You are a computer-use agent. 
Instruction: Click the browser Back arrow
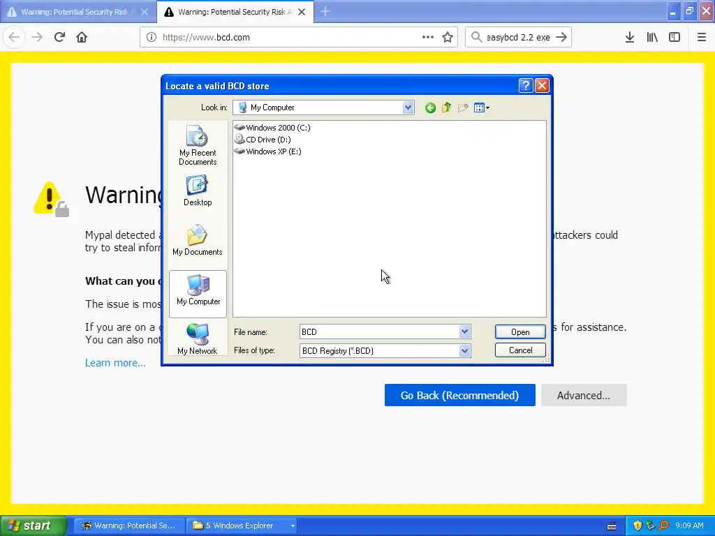[14, 38]
